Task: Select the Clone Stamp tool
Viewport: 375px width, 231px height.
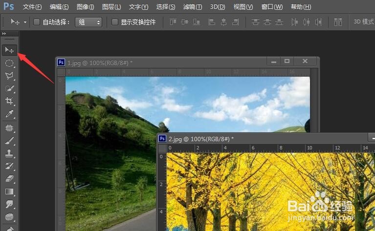Action: click(x=9, y=153)
